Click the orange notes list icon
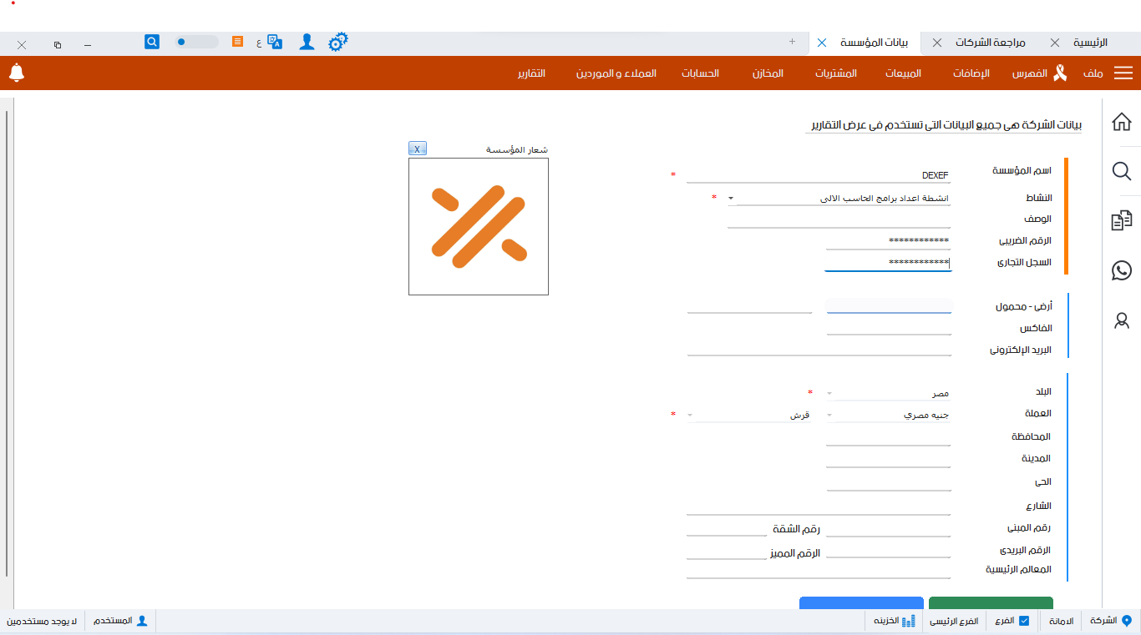 pyautogui.click(x=238, y=41)
